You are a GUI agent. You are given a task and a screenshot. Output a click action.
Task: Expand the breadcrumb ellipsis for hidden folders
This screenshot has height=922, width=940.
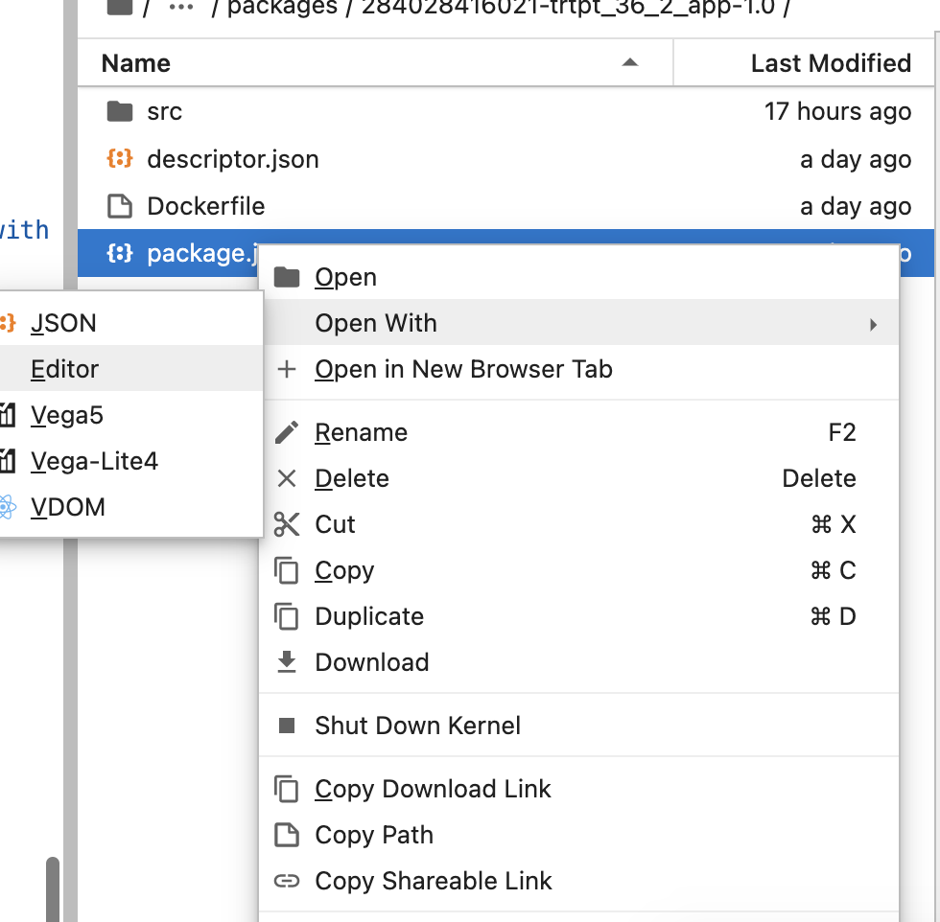(181, 8)
